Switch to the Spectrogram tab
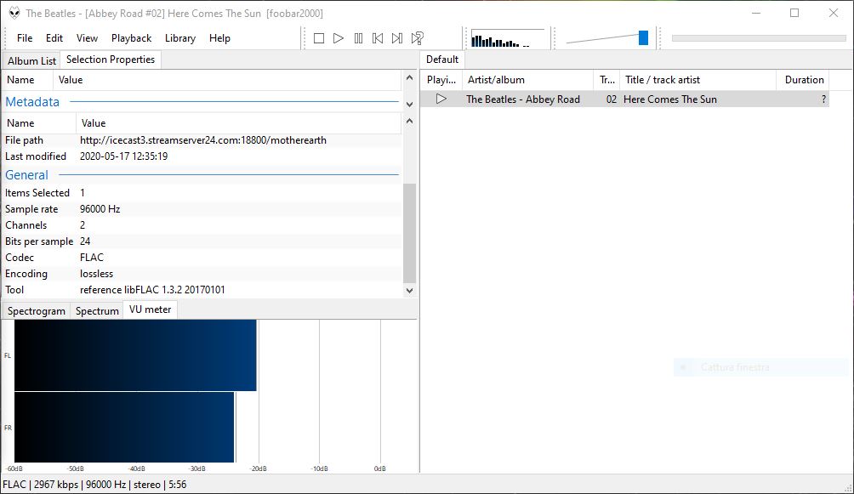Image resolution: width=854 pixels, height=494 pixels. coord(37,311)
